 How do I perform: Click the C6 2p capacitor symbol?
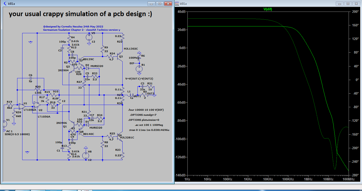(31, 78)
